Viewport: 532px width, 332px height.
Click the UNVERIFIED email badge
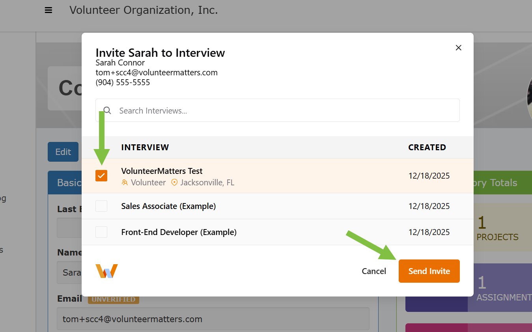pyautogui.click(x=114, y=299)
